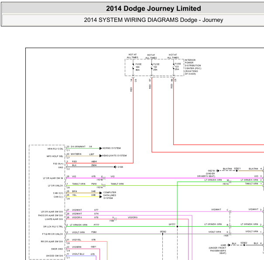Select the CAN C(+) pin label
This screenshot has width=264, height=260.
pos(58,193)
